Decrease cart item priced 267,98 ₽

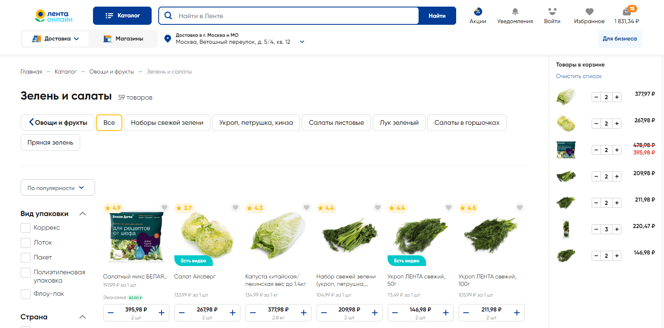click(x=596, y=124)
